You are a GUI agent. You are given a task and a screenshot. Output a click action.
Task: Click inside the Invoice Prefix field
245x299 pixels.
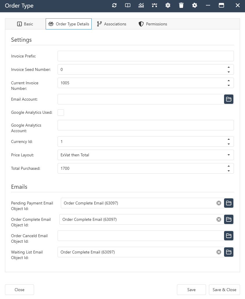click(x=145, y=56)
